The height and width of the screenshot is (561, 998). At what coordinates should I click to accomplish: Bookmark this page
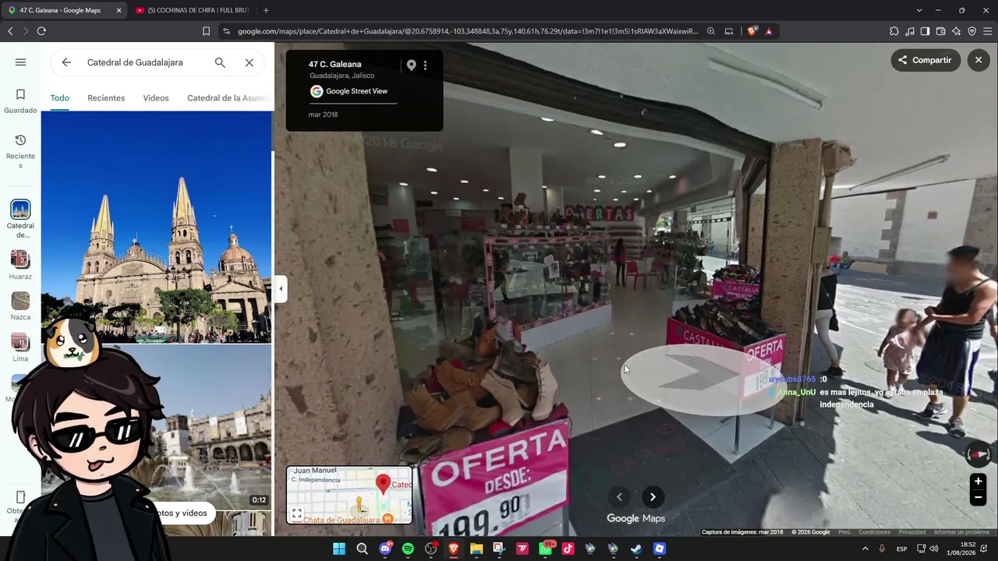tap(206, 31)
